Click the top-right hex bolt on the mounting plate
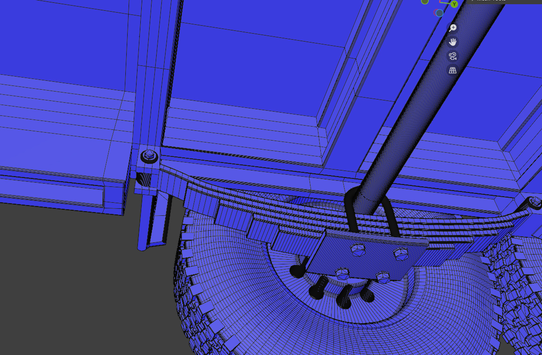The height and width of the screenshot is (355, 542). (400, 254)
